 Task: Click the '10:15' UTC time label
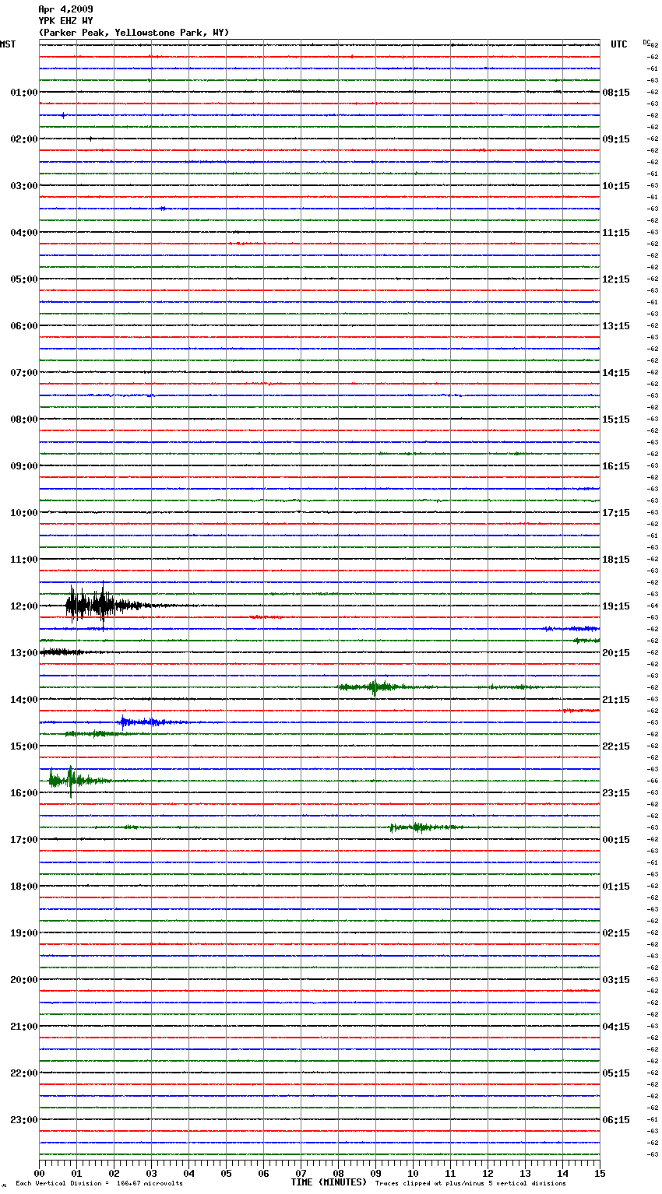pyautogui.click(x=616, y=186)
